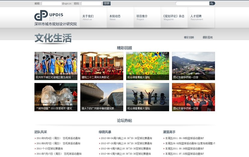Focus the 密码 password input field
The width and height of the screenshot is (249, 157).
[91, 4]
